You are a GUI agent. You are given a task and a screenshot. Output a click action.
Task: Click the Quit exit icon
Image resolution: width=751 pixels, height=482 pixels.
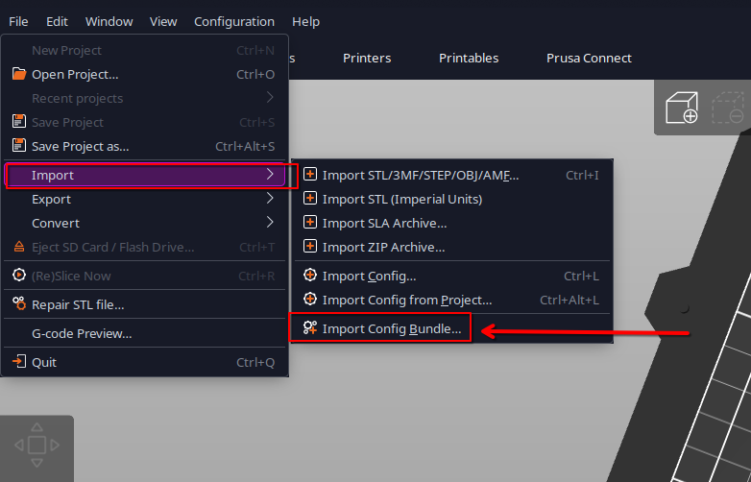coord(18,362)
